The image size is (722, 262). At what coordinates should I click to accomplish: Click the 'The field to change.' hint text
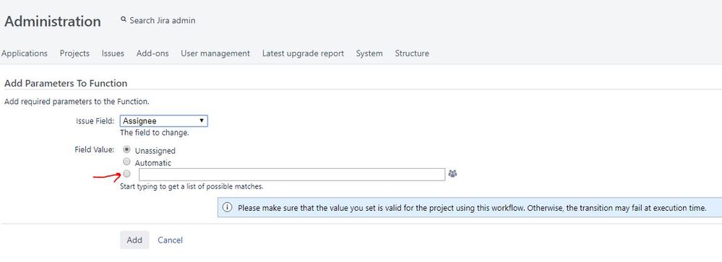click(155, 132)
